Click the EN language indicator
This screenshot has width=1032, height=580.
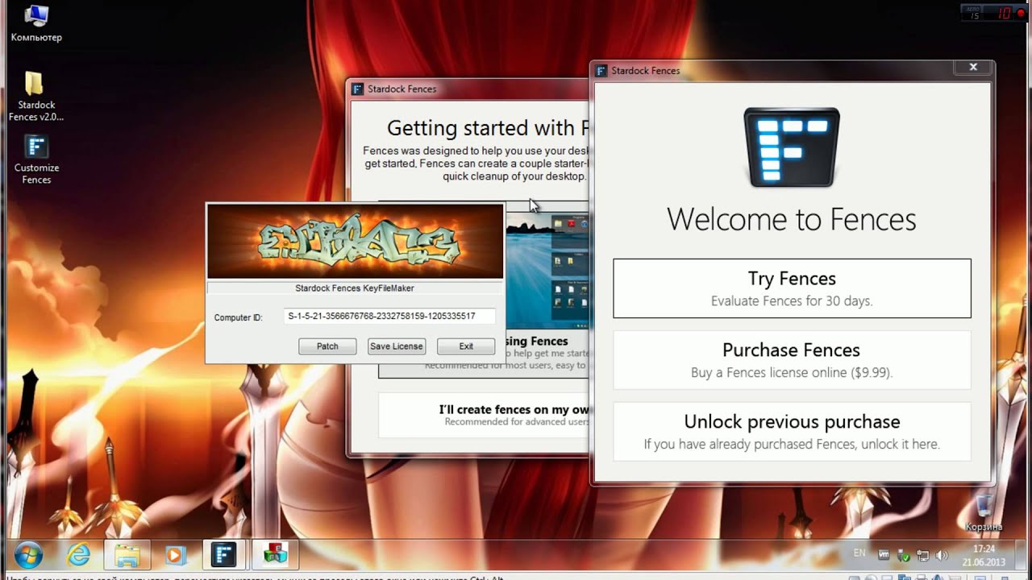coord(859,553)
